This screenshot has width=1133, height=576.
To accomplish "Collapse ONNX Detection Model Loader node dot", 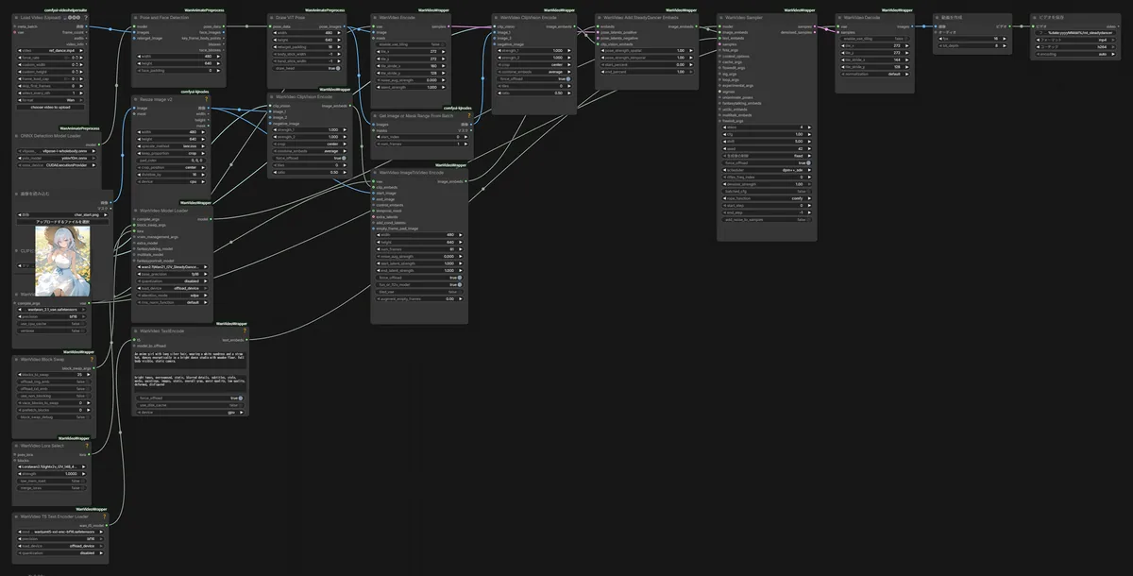I will (x=17, y=135).
